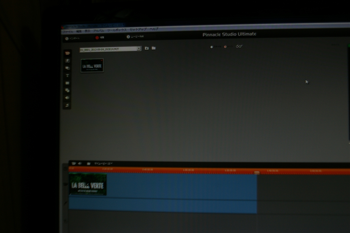Viewport: 350px width, 233px height.
Task: Expand the video file dropdown arrow
Action: (x=139, y=49)
